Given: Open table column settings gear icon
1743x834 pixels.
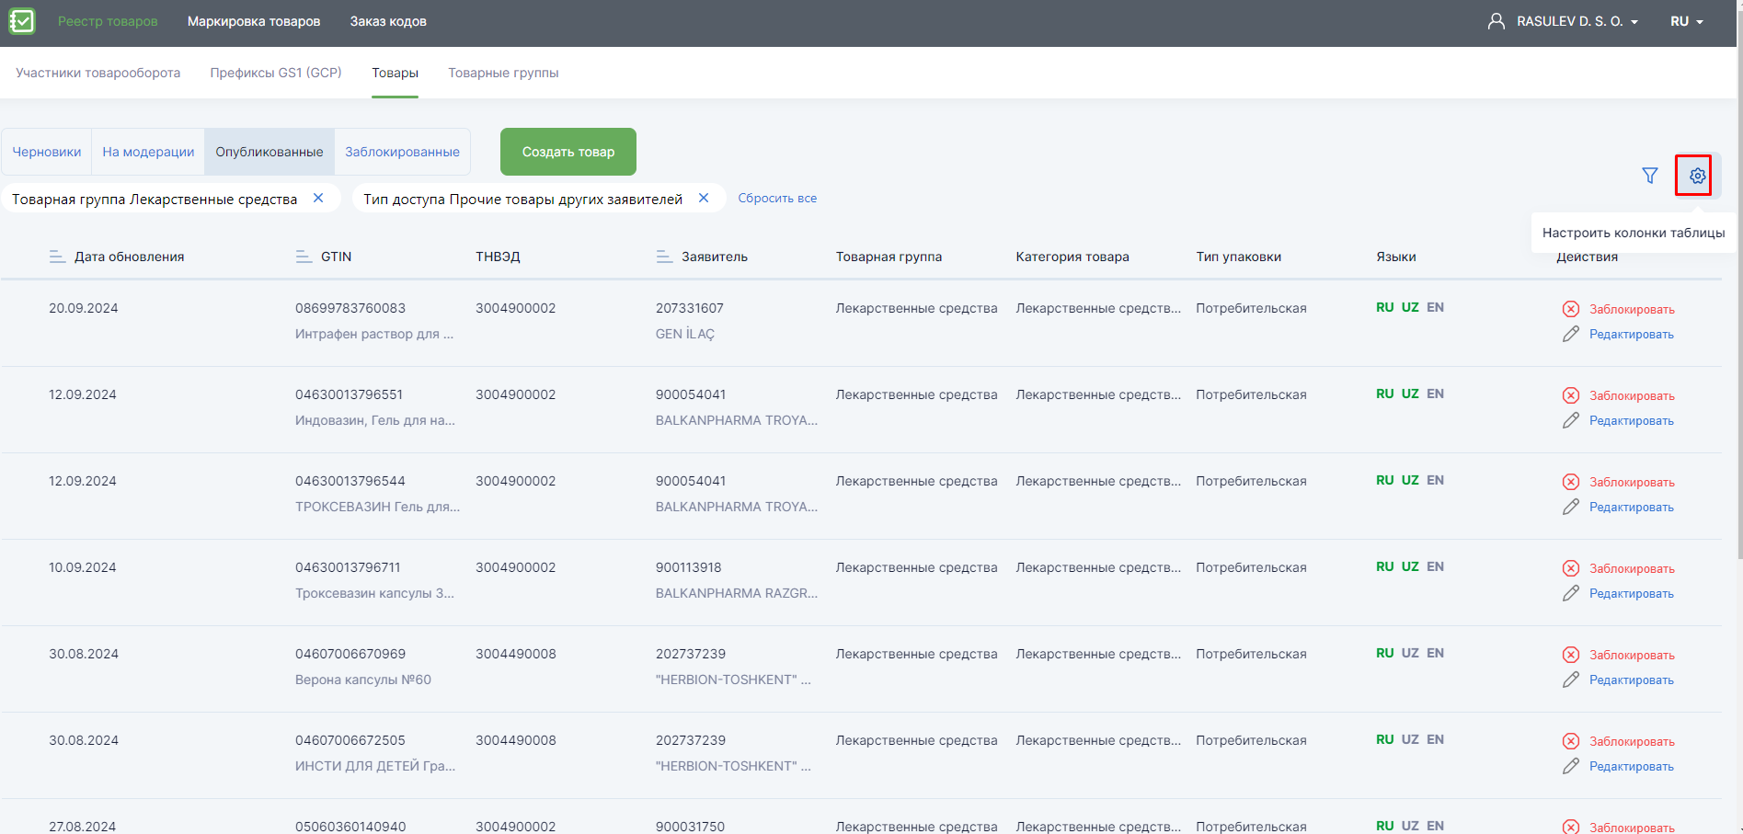Looking at the screenshot, I should pyautogui.click(x=1697, y=176).
